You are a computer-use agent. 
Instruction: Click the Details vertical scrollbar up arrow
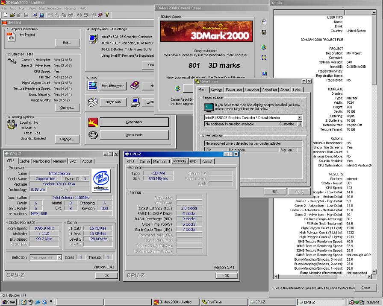click(x=374, y=12)
